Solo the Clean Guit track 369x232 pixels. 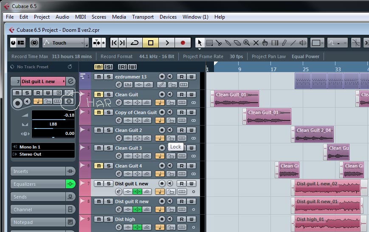tap(108, 95)
